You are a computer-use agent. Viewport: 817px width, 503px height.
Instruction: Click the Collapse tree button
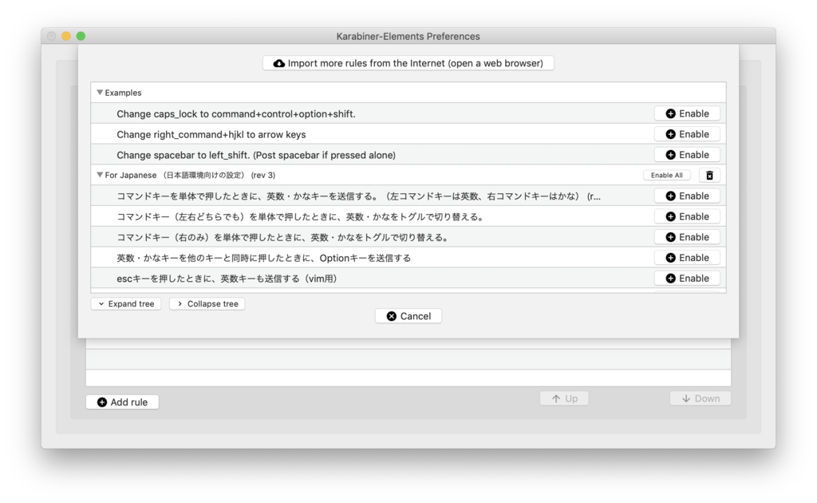207,304
